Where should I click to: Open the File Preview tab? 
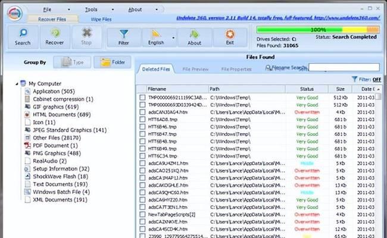coord(195,69)
